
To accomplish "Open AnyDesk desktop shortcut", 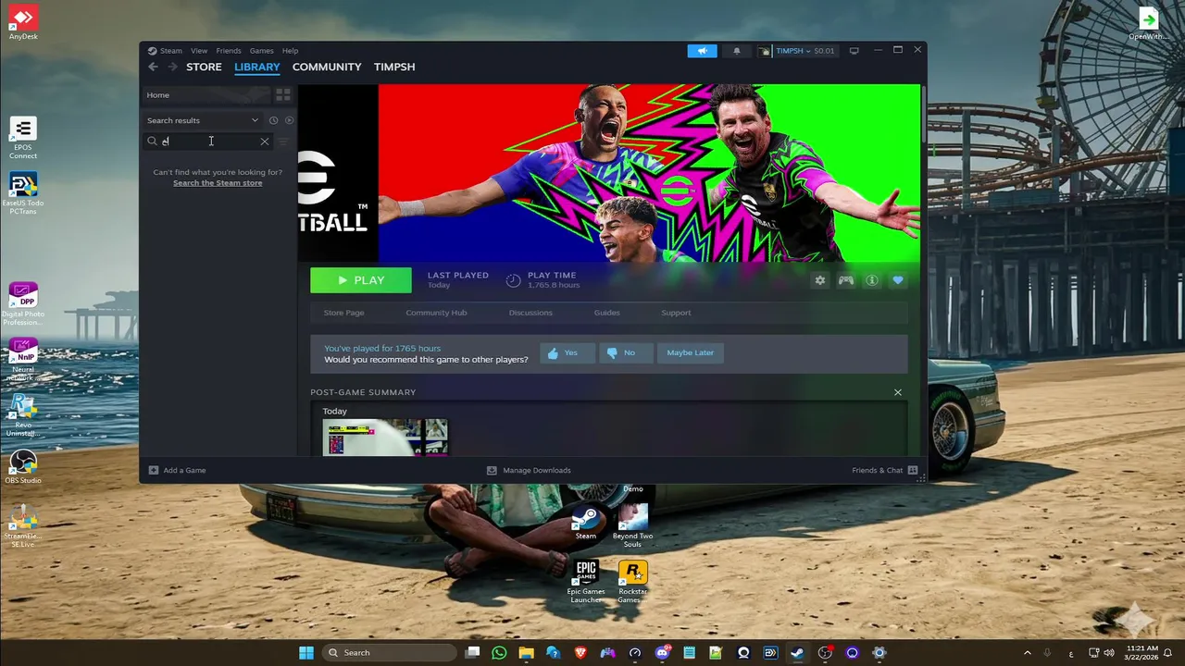I will point(23,22).
